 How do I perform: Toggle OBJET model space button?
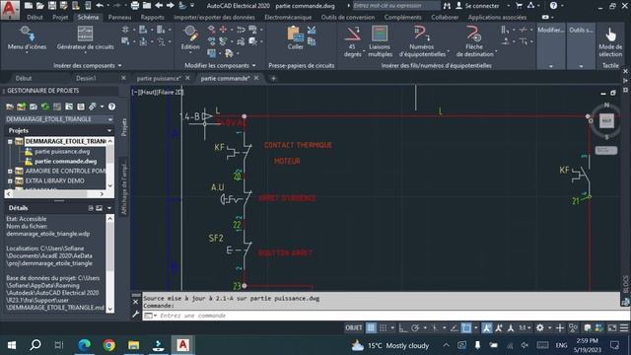(x=354, y=328)
